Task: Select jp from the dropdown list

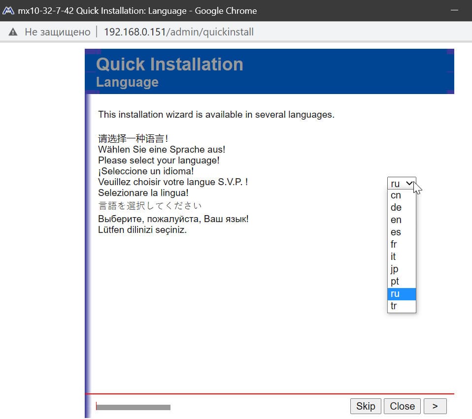Action: tap(402, 269)
